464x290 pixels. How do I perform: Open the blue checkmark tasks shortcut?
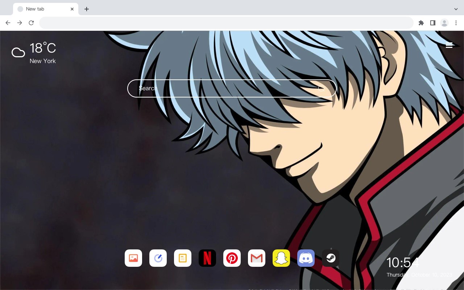(x=158, y=258)
